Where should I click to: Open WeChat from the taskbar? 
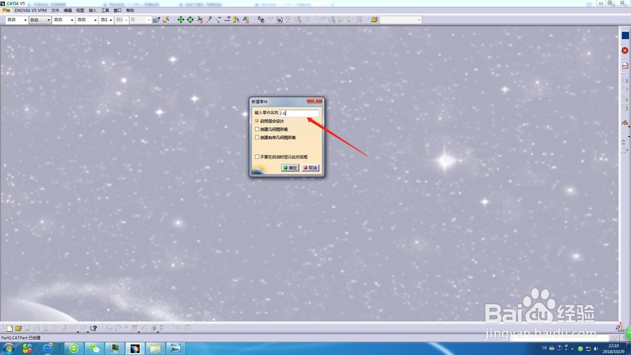[94, 348]
